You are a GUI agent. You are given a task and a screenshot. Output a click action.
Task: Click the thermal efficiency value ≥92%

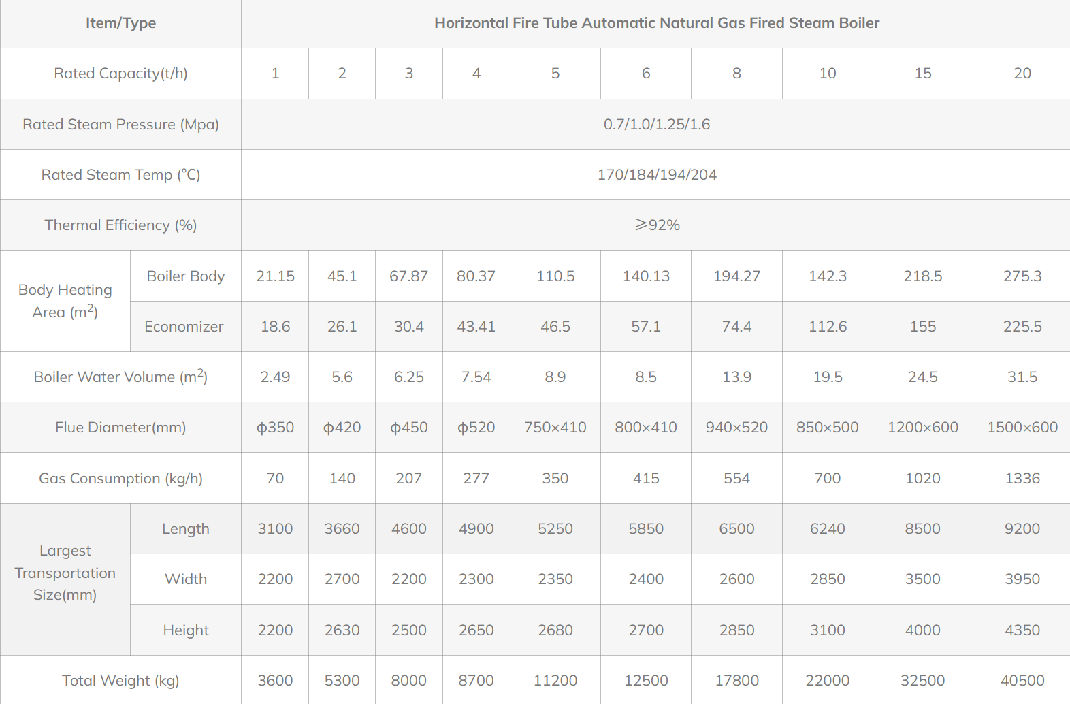[656, 225]
